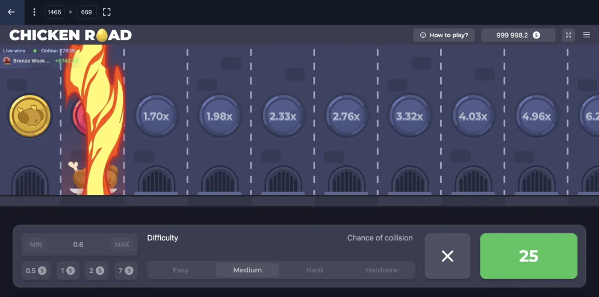This screenshot has height=297, width=599.
Task: Choose the 2 dollar quick bet
Action: pos(96,271)
